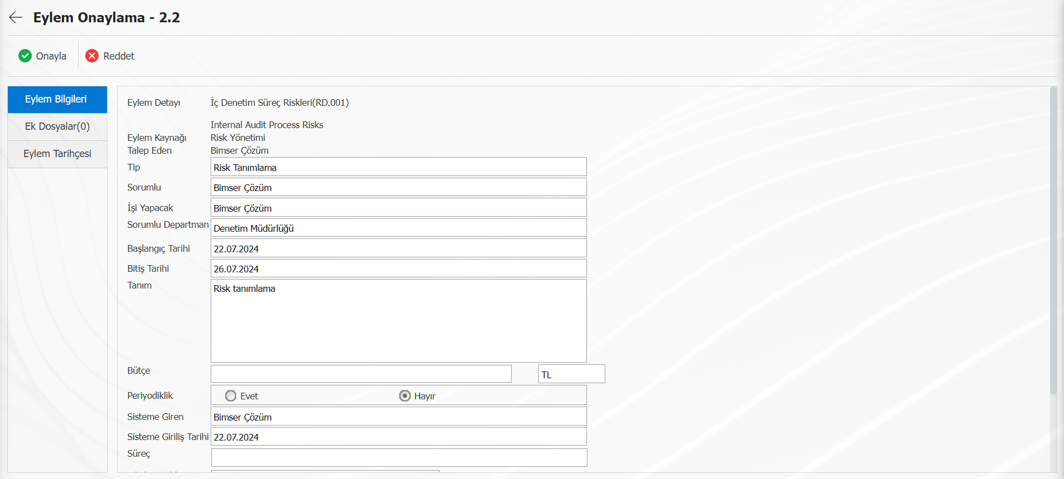Click the Talep Eden value Bimser Çözüm
Viewport: 1064px width, 479px height.
240,150
